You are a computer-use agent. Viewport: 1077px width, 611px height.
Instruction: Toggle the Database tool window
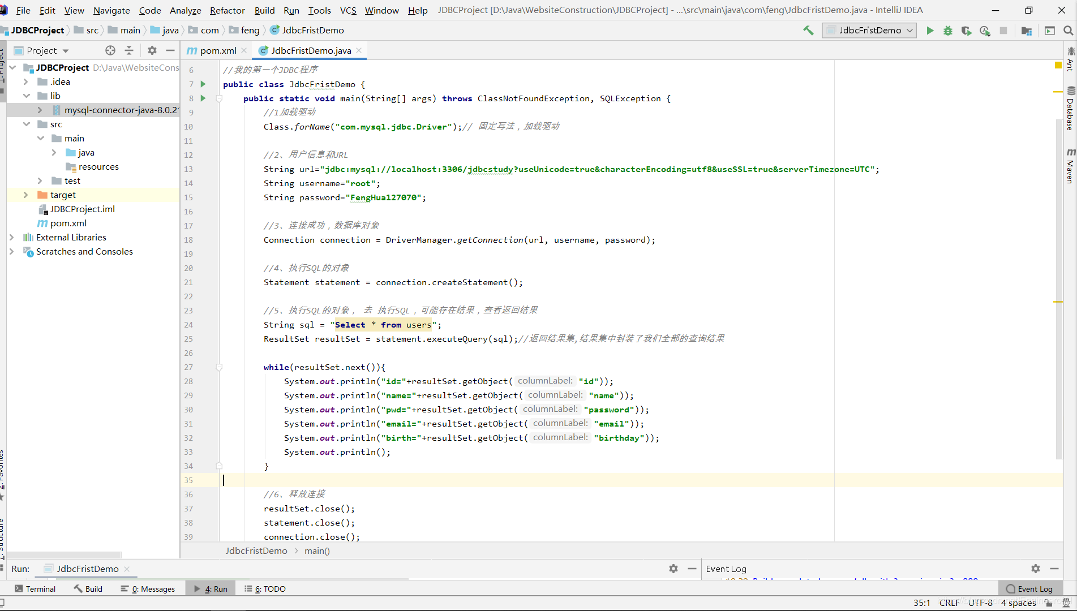click(1070, 109)
